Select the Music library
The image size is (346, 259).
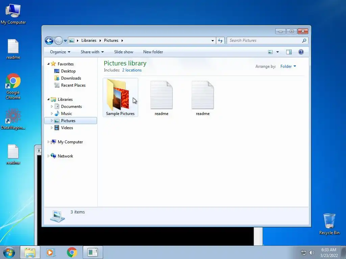(67, 114)
